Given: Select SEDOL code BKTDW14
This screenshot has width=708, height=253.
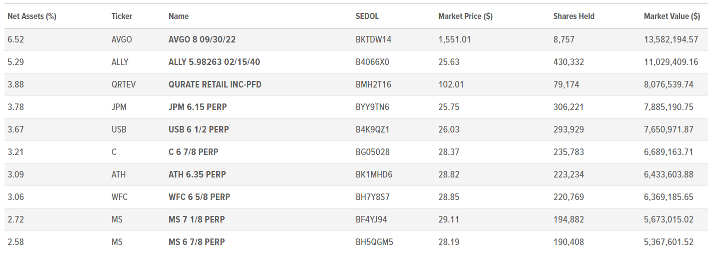Looking at the screenshot, I should (373, 39).
